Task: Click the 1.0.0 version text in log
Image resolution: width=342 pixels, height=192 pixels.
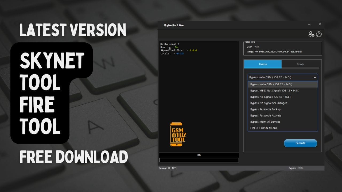Action: 193,50
